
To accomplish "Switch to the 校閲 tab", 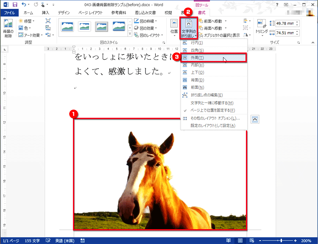I will tap(168, 13).
